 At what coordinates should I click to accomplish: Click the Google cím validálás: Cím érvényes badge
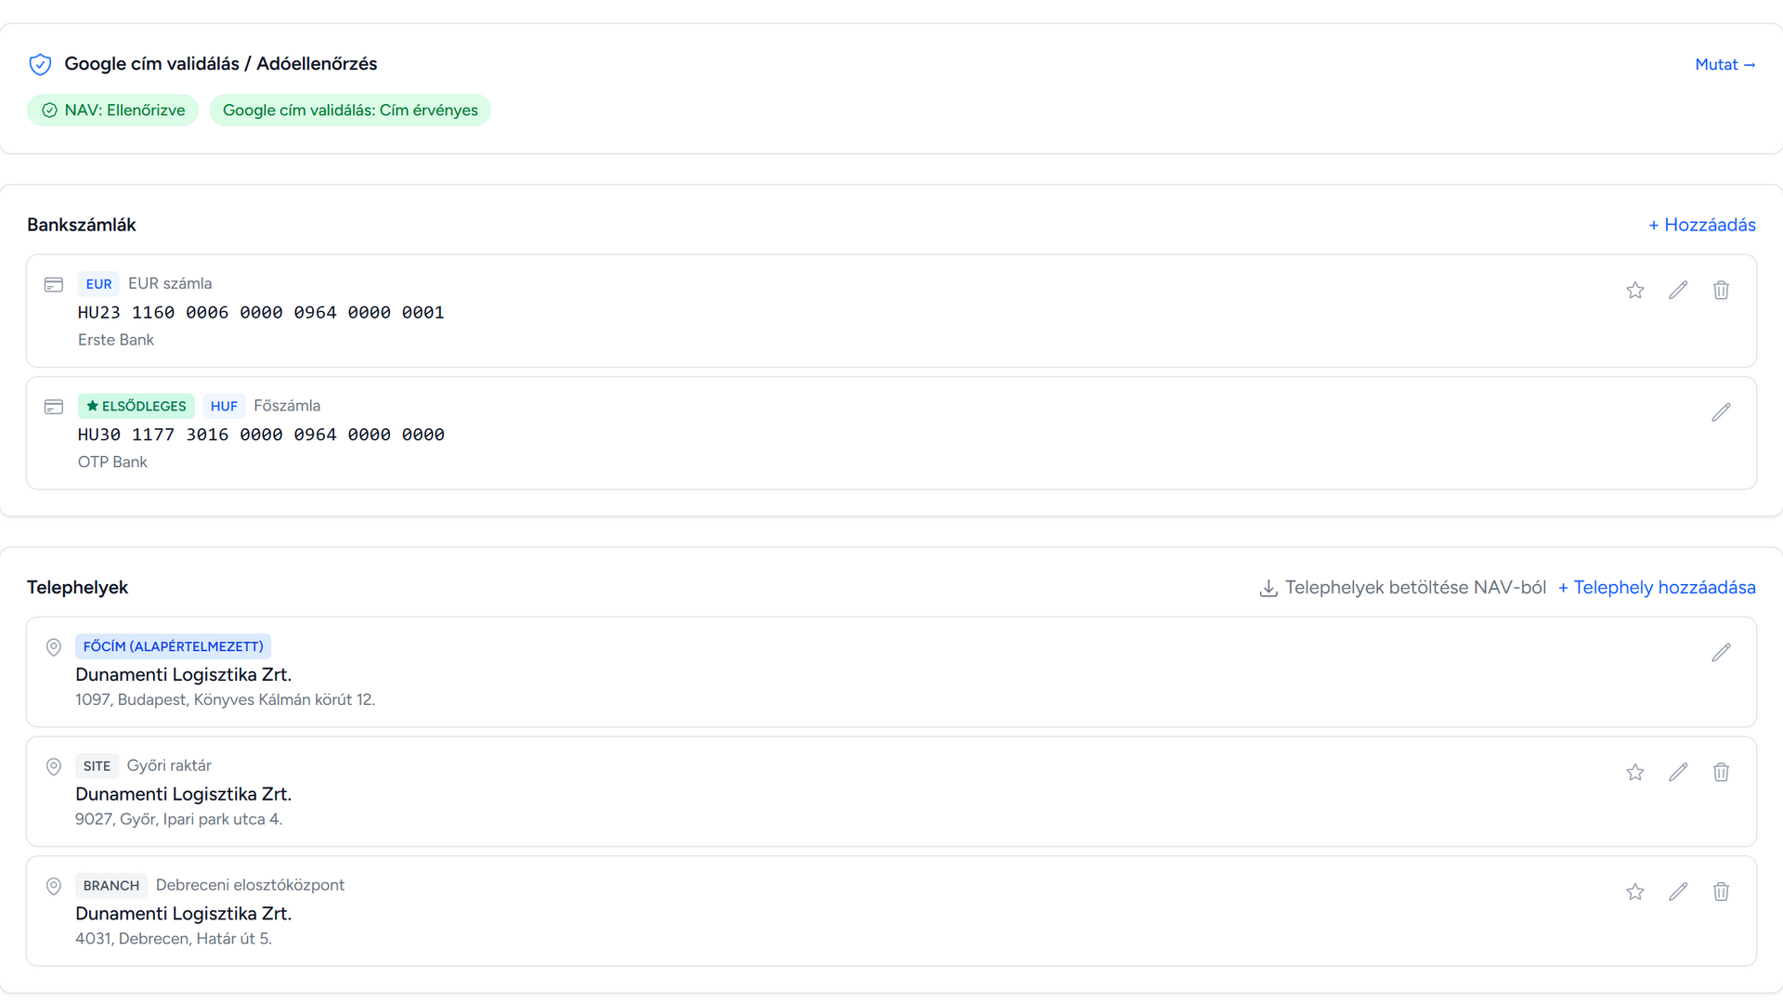point(350,111)
